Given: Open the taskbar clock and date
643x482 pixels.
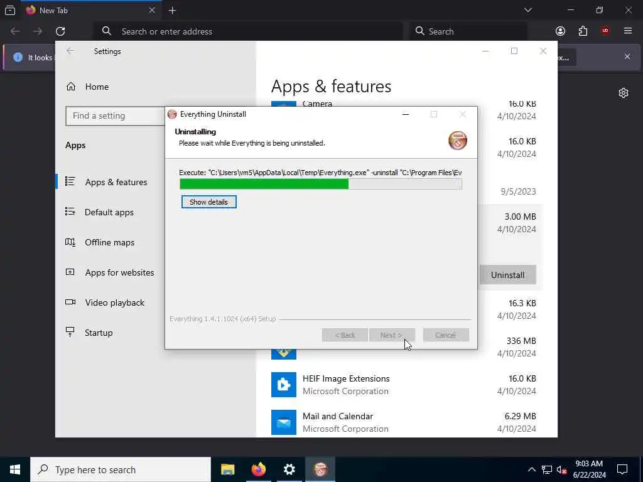Looking at the screenshot, I should pyautogui.click(x=589, y=469).
